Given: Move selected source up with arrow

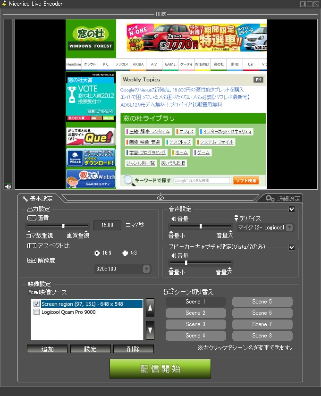Looking at the screenshot, I should [x=150, y=308].
